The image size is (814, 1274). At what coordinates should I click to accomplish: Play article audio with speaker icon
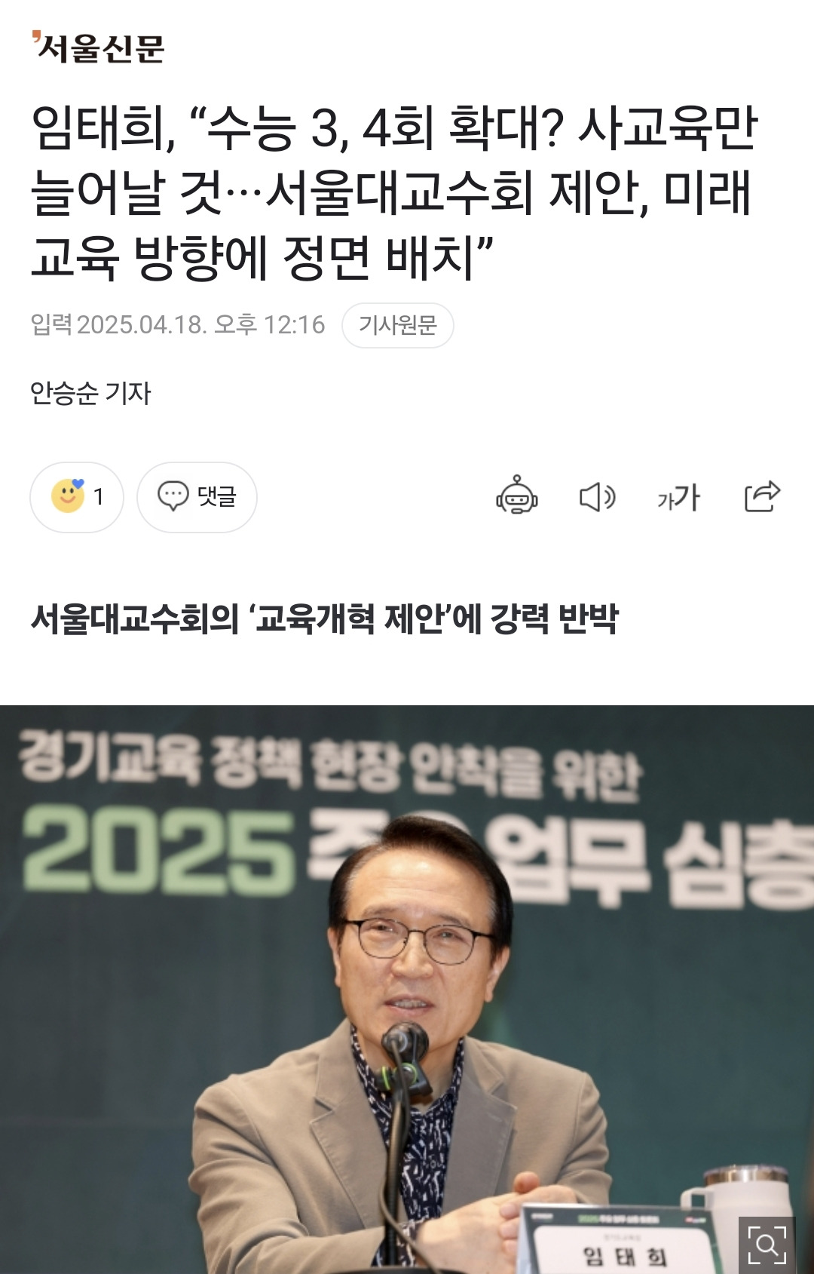coord(597,497)
